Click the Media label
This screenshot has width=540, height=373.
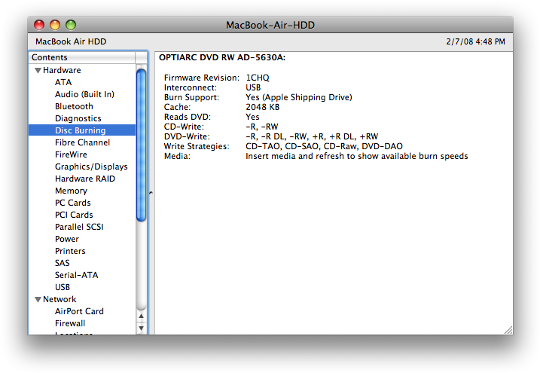[x=177, y=157]
